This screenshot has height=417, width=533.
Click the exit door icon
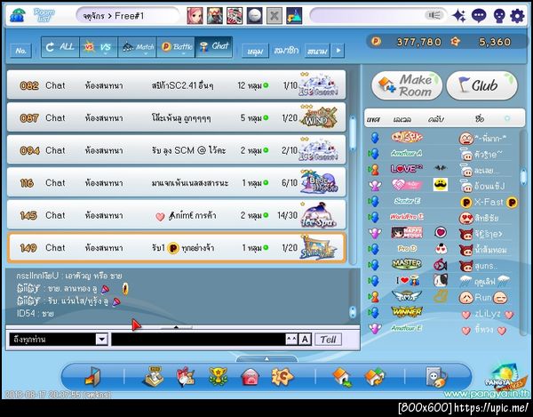click(92, 377)
